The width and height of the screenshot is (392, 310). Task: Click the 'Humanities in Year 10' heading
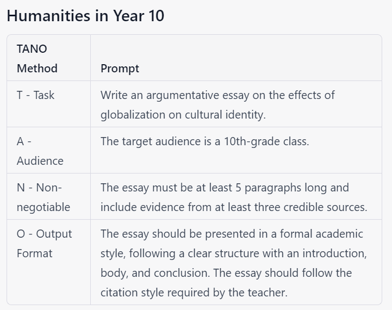[85, 16]
